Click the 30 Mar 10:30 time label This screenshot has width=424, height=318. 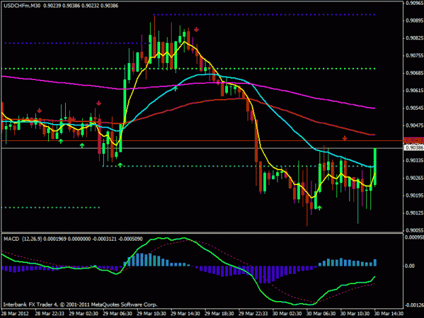355,314
